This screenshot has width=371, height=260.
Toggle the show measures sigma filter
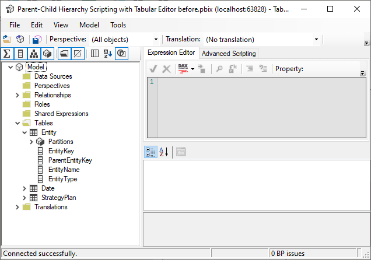[7, 54]
